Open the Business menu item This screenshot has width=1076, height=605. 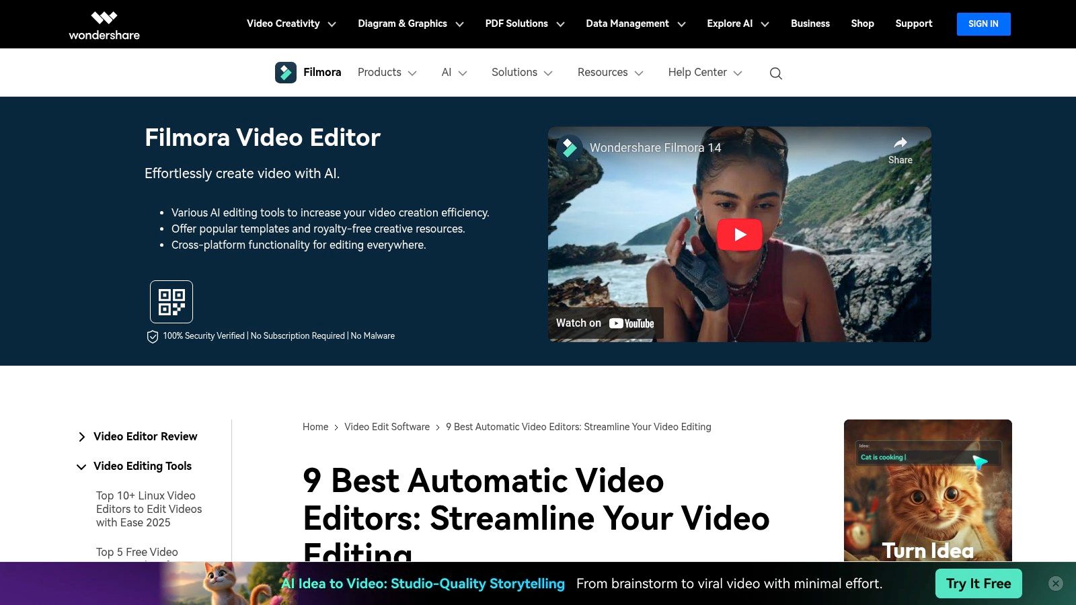[810, 24]
